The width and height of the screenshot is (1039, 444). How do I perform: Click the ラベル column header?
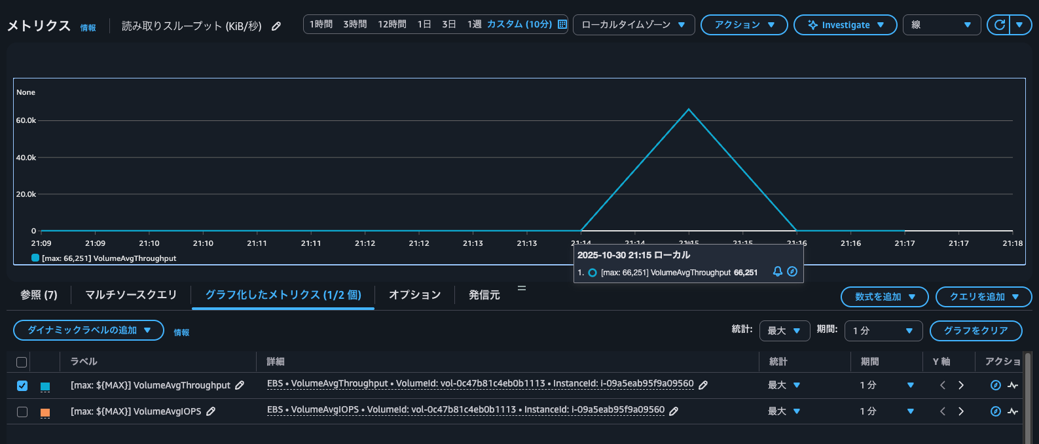pyautogui.click(x=84, y=362)
